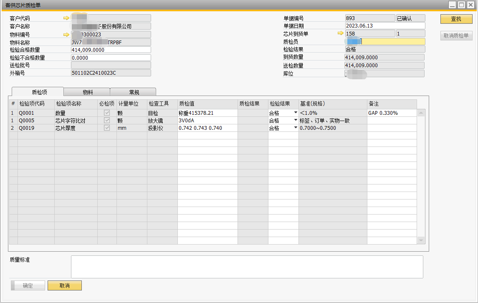Click the 到货数量 field
Image resolution: width=478 pixels, height=303 pixels.
[x=384, y=57]
